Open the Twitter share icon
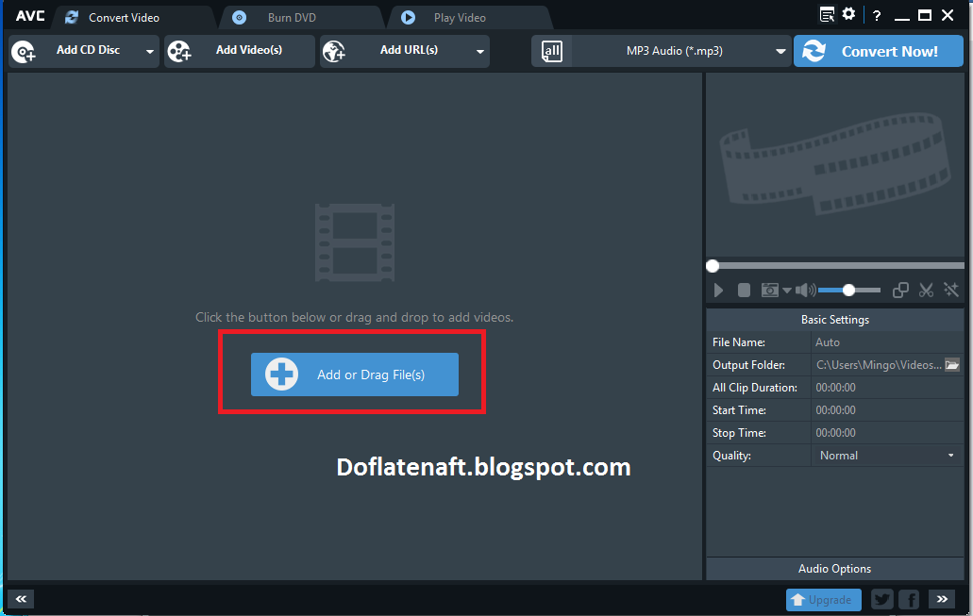The width and height of the screenshot is (973, 616). (x=881, y=599)
